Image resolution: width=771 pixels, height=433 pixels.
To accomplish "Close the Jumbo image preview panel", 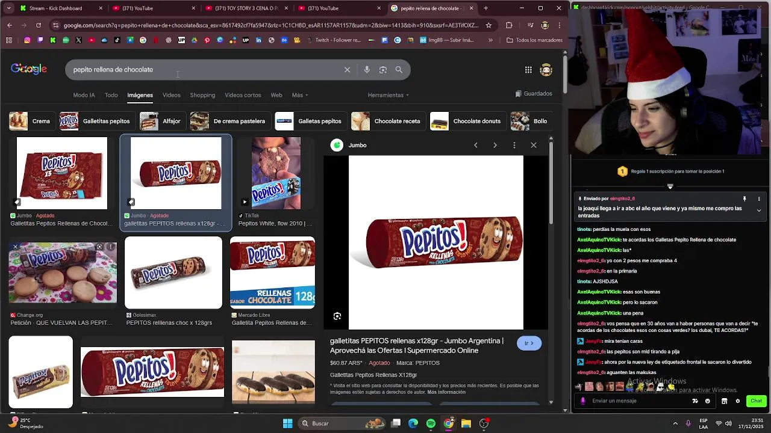I will point(534,145).
